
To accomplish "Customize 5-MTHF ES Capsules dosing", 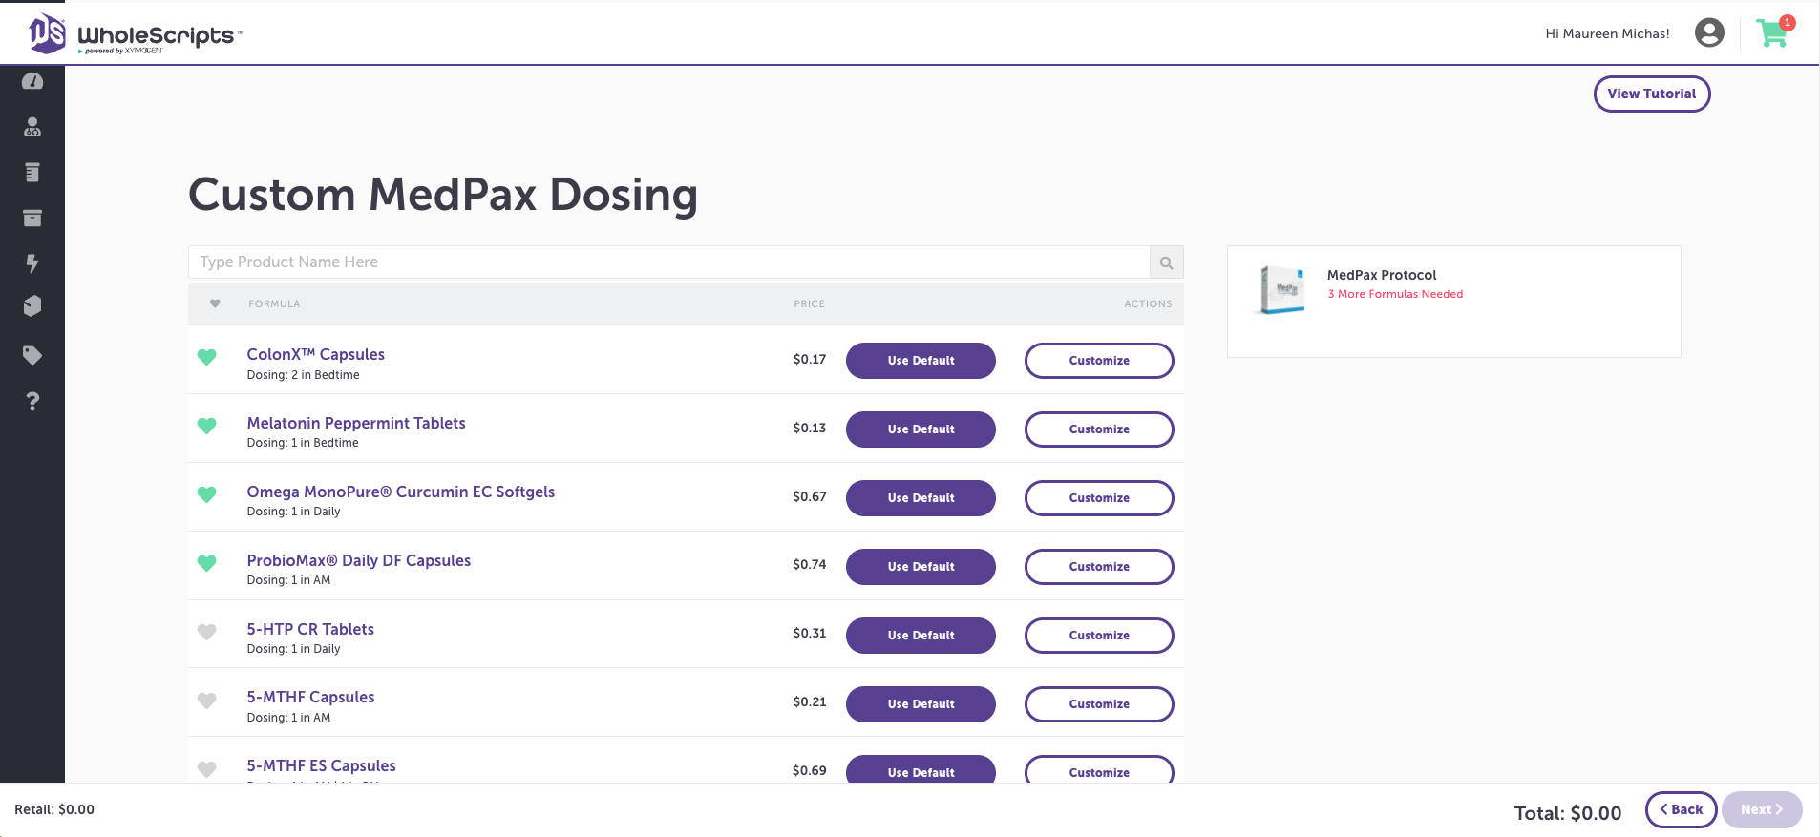I will (1099, 769).
